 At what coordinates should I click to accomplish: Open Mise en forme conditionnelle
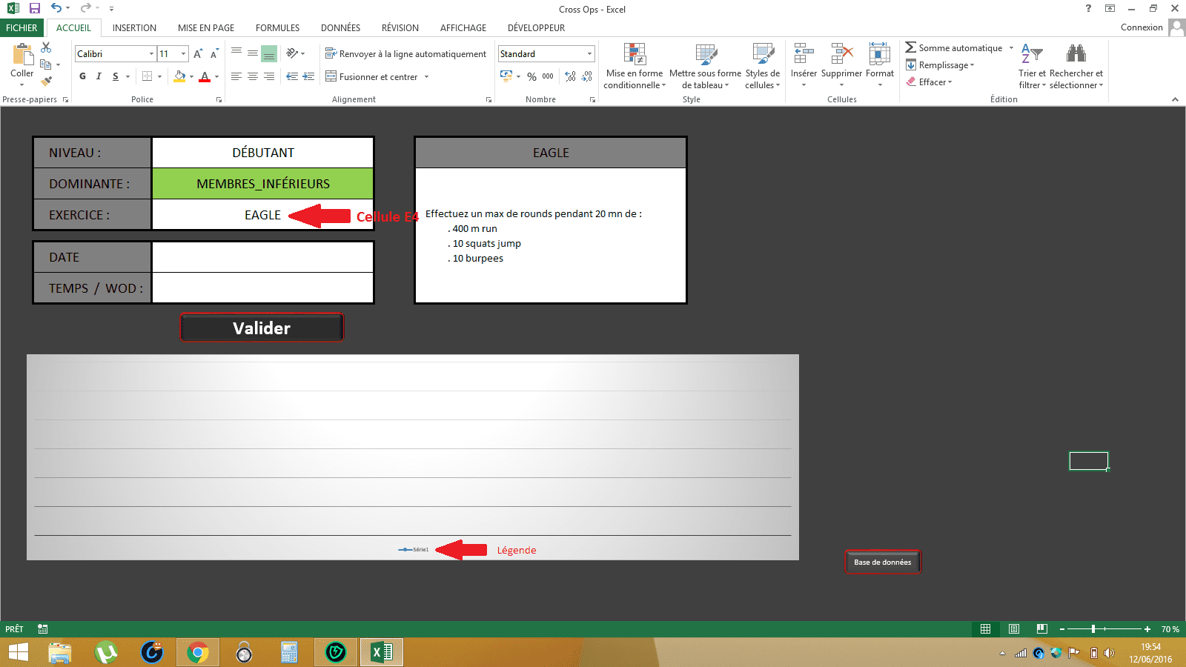(x=635, y=65)
